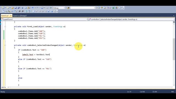Viewport: 176px width, 99px height.
Task: Click the Extension Manager icon
Action: tap(117, 8)
